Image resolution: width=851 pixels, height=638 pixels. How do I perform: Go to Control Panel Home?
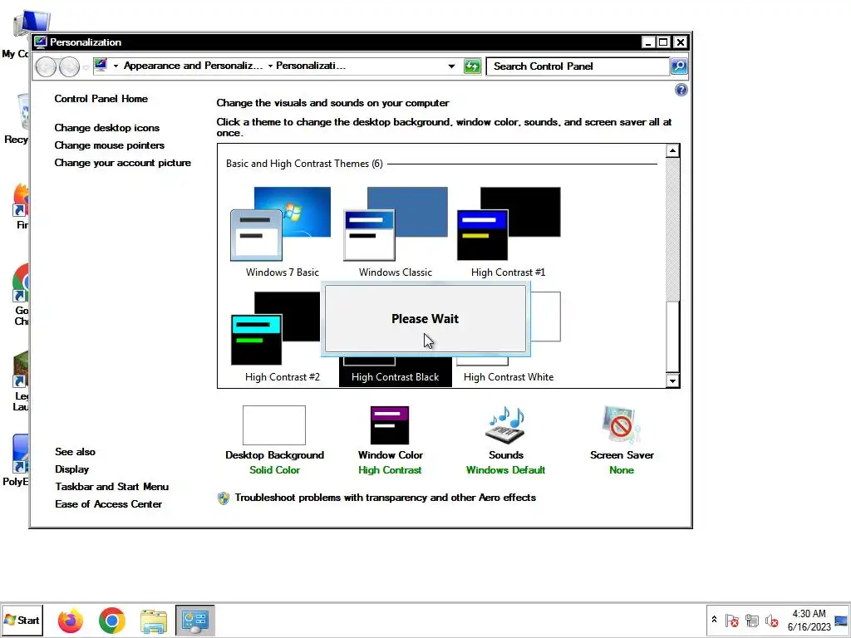point(101,99)
